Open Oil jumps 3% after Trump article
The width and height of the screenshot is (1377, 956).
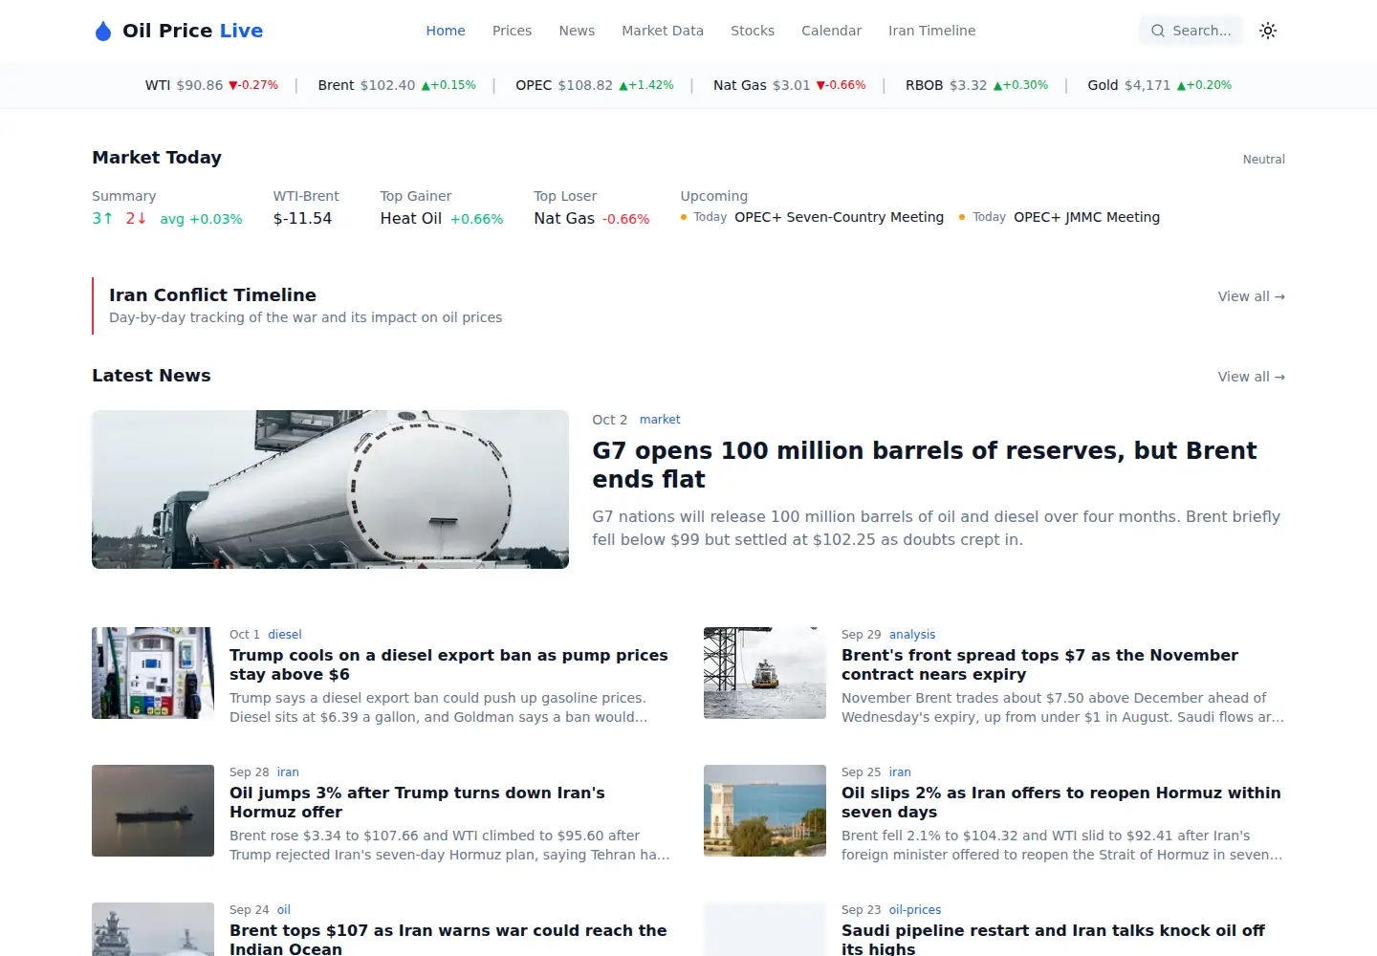(x=417, y=802)
